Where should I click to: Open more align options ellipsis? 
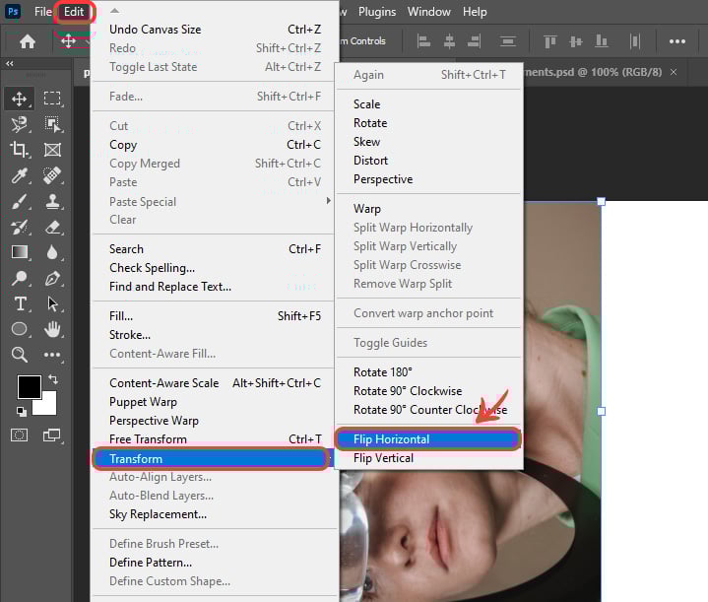(677, 41)
